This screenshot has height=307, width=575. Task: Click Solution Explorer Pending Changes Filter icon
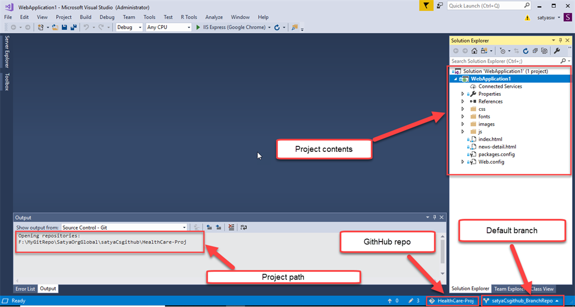503,51
